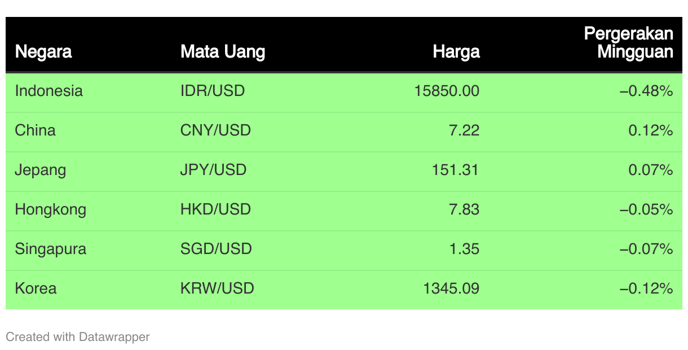Click the 151.31 price value
This screenshot has width=688, height=350.
(455, 170)
